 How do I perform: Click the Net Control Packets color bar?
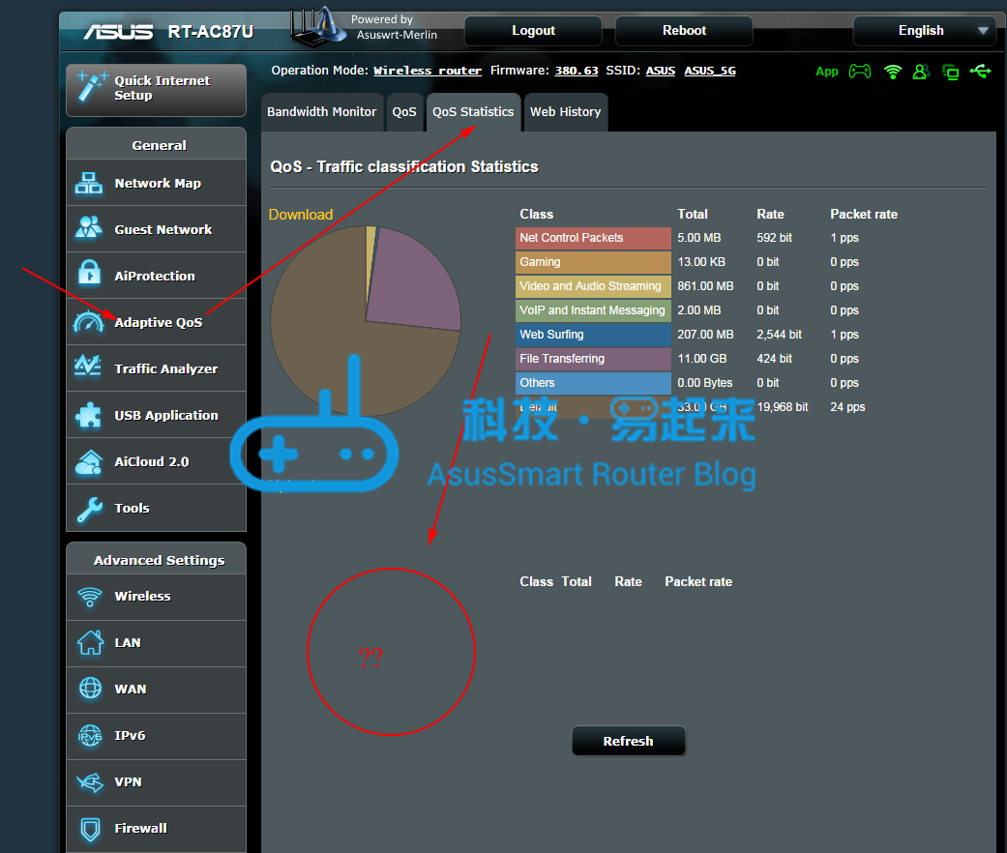coord(593,238)
